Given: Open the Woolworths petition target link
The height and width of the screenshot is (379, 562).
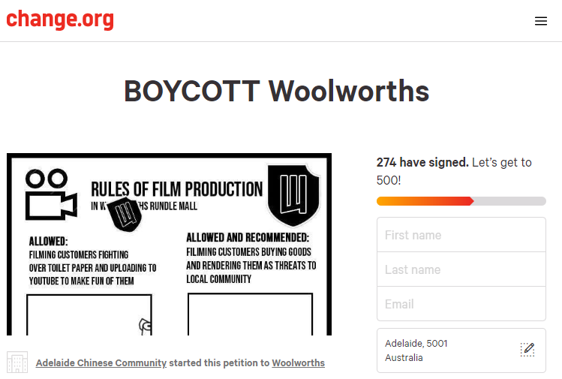Looking at the screenshot, I should (x=298, y=363).
